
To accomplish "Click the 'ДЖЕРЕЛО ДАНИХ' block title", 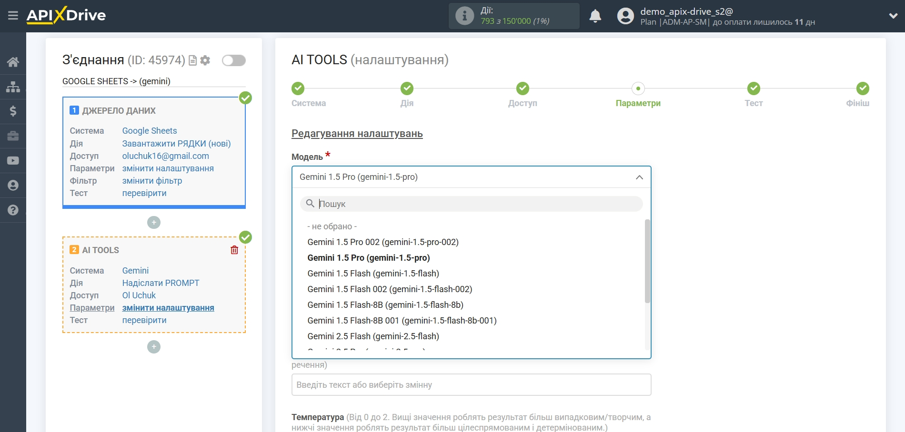I will tap(119, 111).
